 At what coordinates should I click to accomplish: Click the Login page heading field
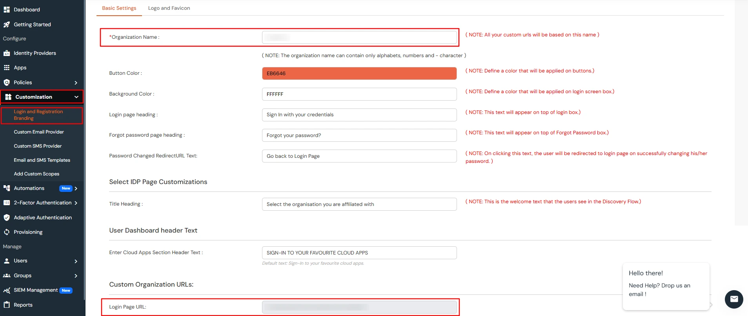click(359, 115)
